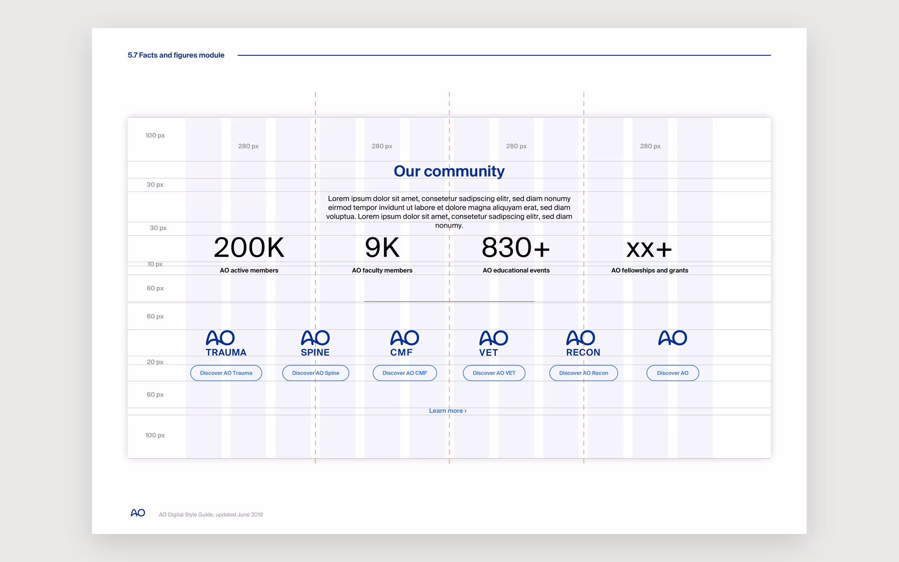899x562 pixels.
Task: Open the Discover AO Recon button
Action: 583,373
